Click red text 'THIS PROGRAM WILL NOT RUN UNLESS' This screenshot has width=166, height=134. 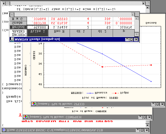point(67,121)
